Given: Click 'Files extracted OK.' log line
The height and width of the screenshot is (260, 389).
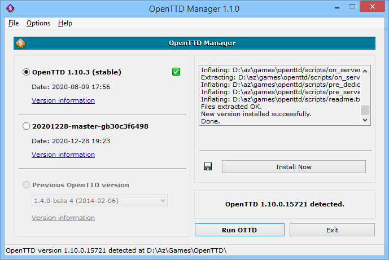Looking at the screenshot, I should click(231, 107).
